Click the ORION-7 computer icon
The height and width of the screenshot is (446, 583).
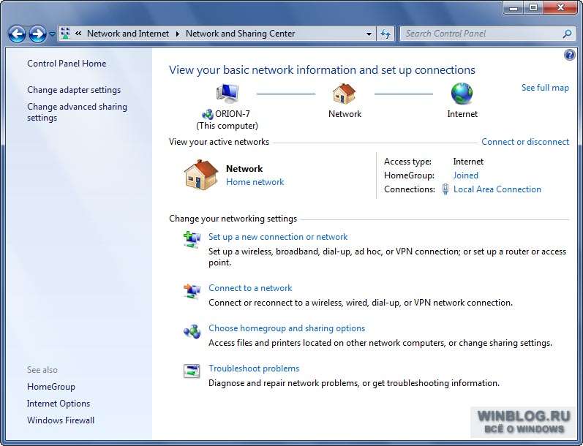(227, 94)
